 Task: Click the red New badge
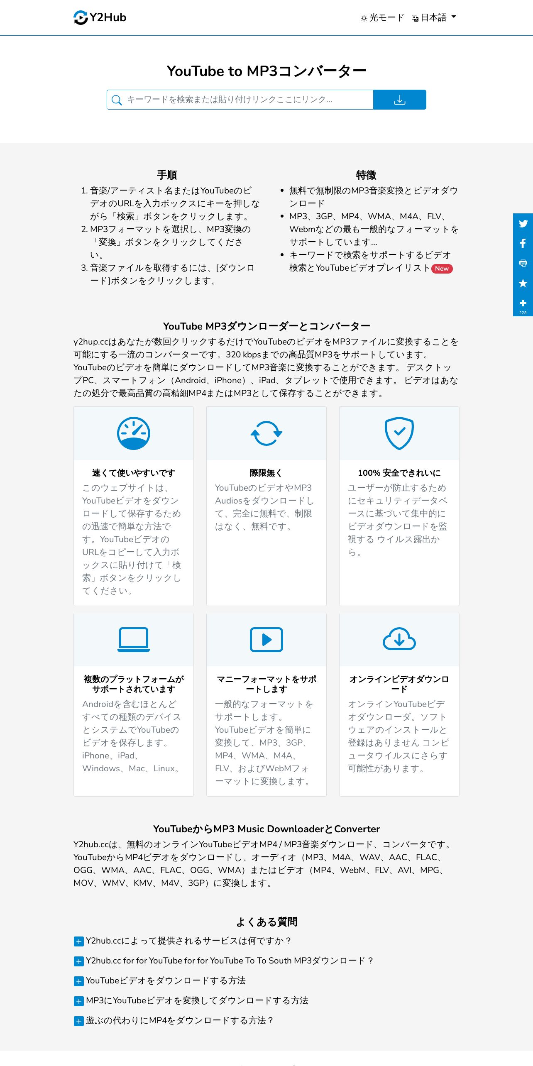point(442,269)
